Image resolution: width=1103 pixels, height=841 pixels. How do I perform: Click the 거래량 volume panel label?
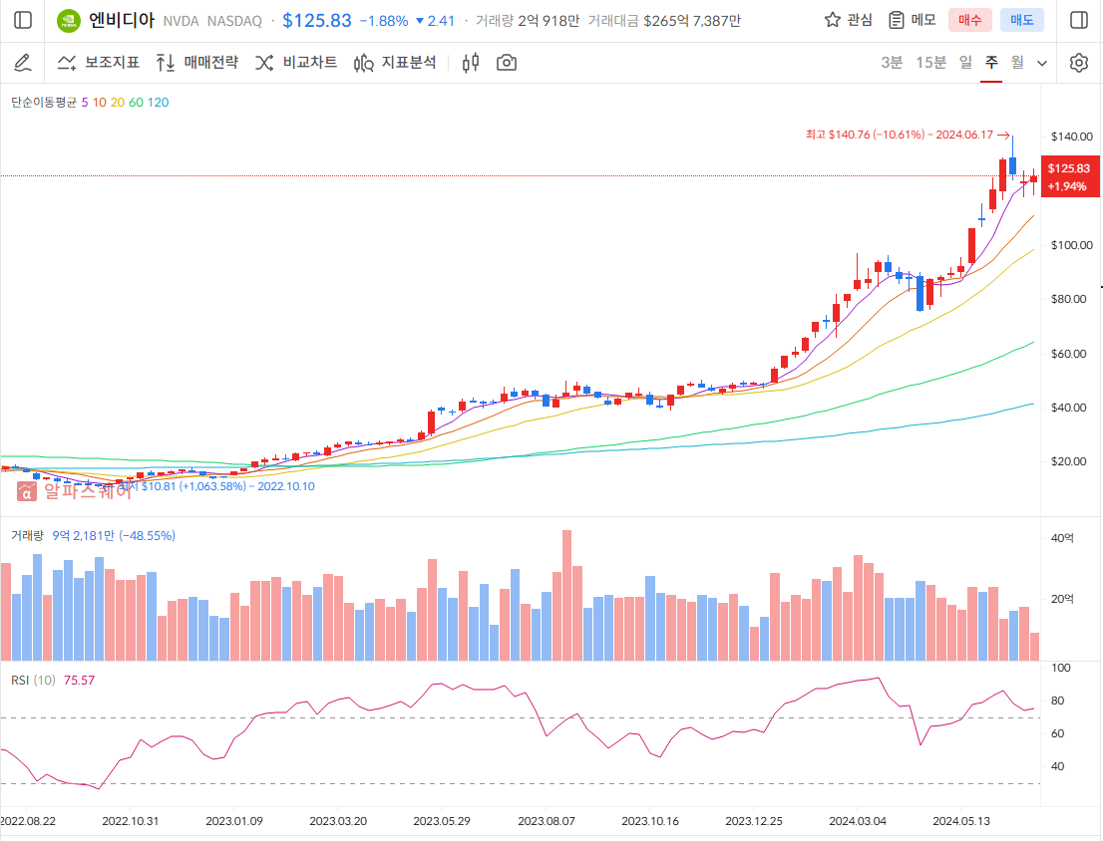[28, 535]
